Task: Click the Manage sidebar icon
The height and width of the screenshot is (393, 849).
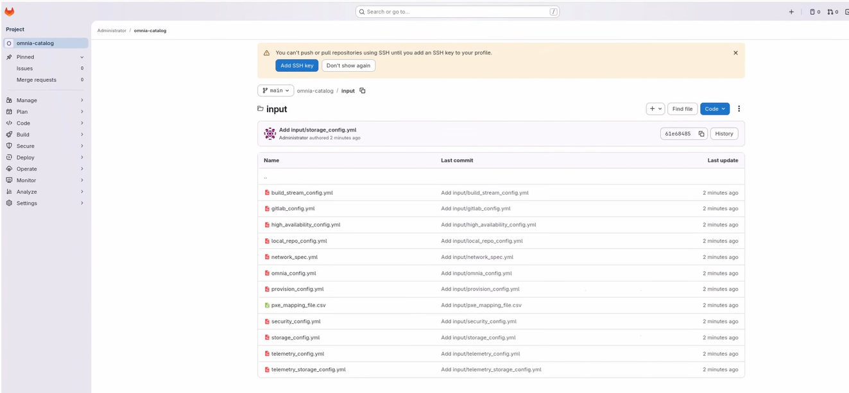Action: (9, 100)
